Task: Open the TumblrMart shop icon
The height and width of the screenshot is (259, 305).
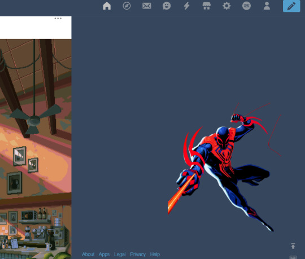Action: (x=207, y=6)
